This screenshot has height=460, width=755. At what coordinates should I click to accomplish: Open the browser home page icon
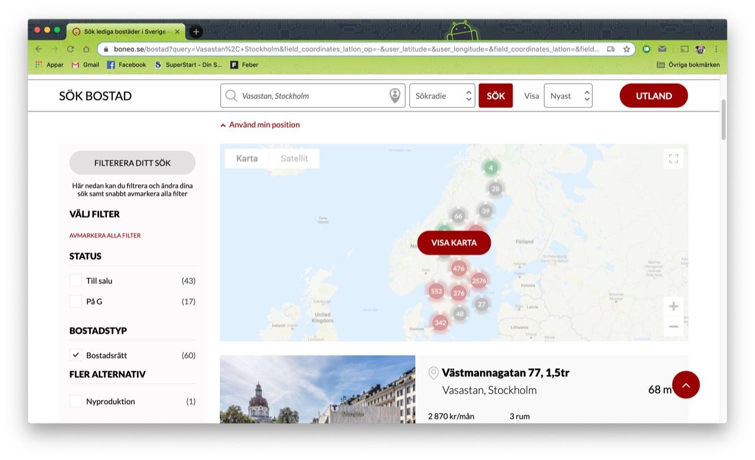tap(86, 50)
